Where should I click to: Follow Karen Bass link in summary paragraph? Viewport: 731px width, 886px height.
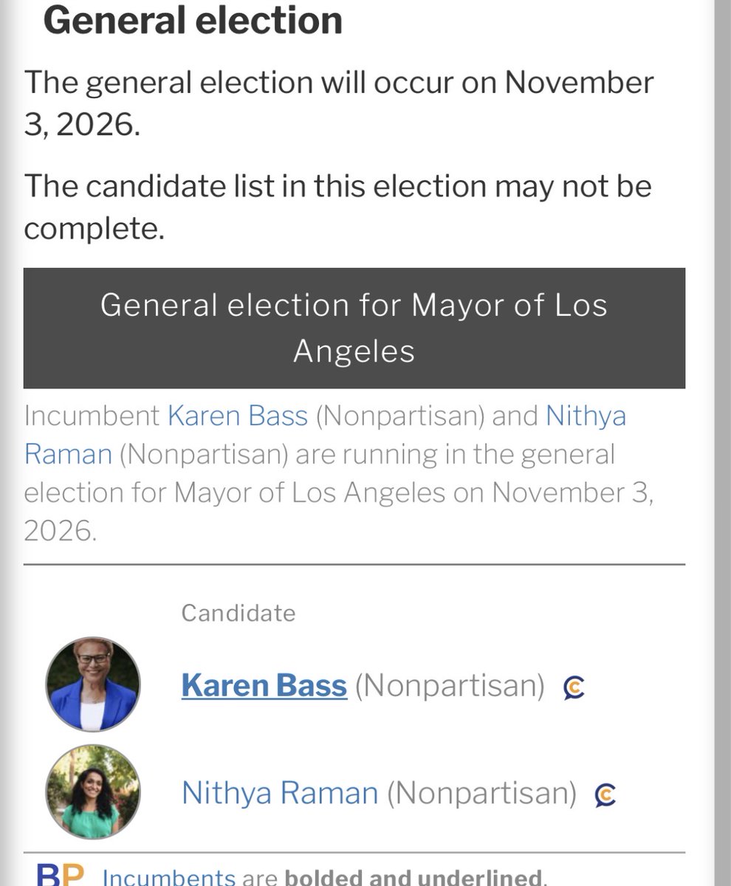pos(238,416)
